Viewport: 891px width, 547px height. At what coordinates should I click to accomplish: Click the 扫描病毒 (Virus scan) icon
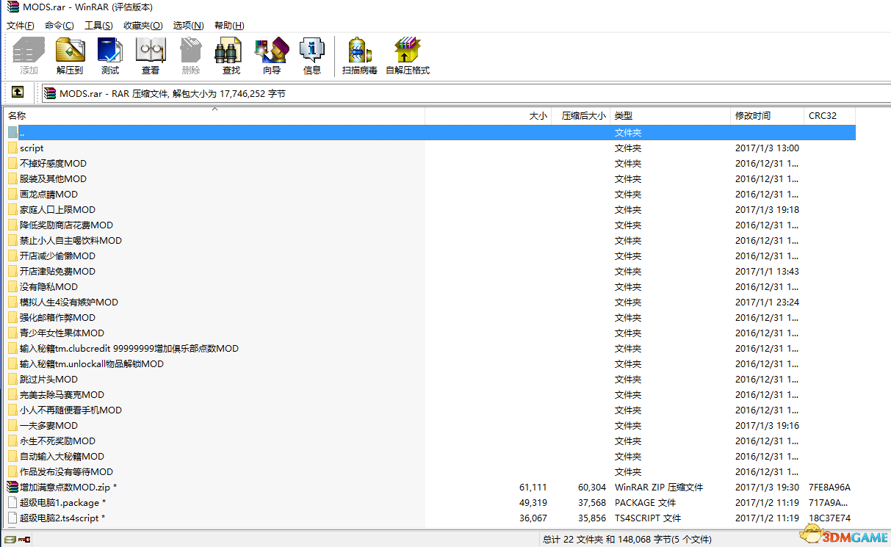tap(359, 50)
